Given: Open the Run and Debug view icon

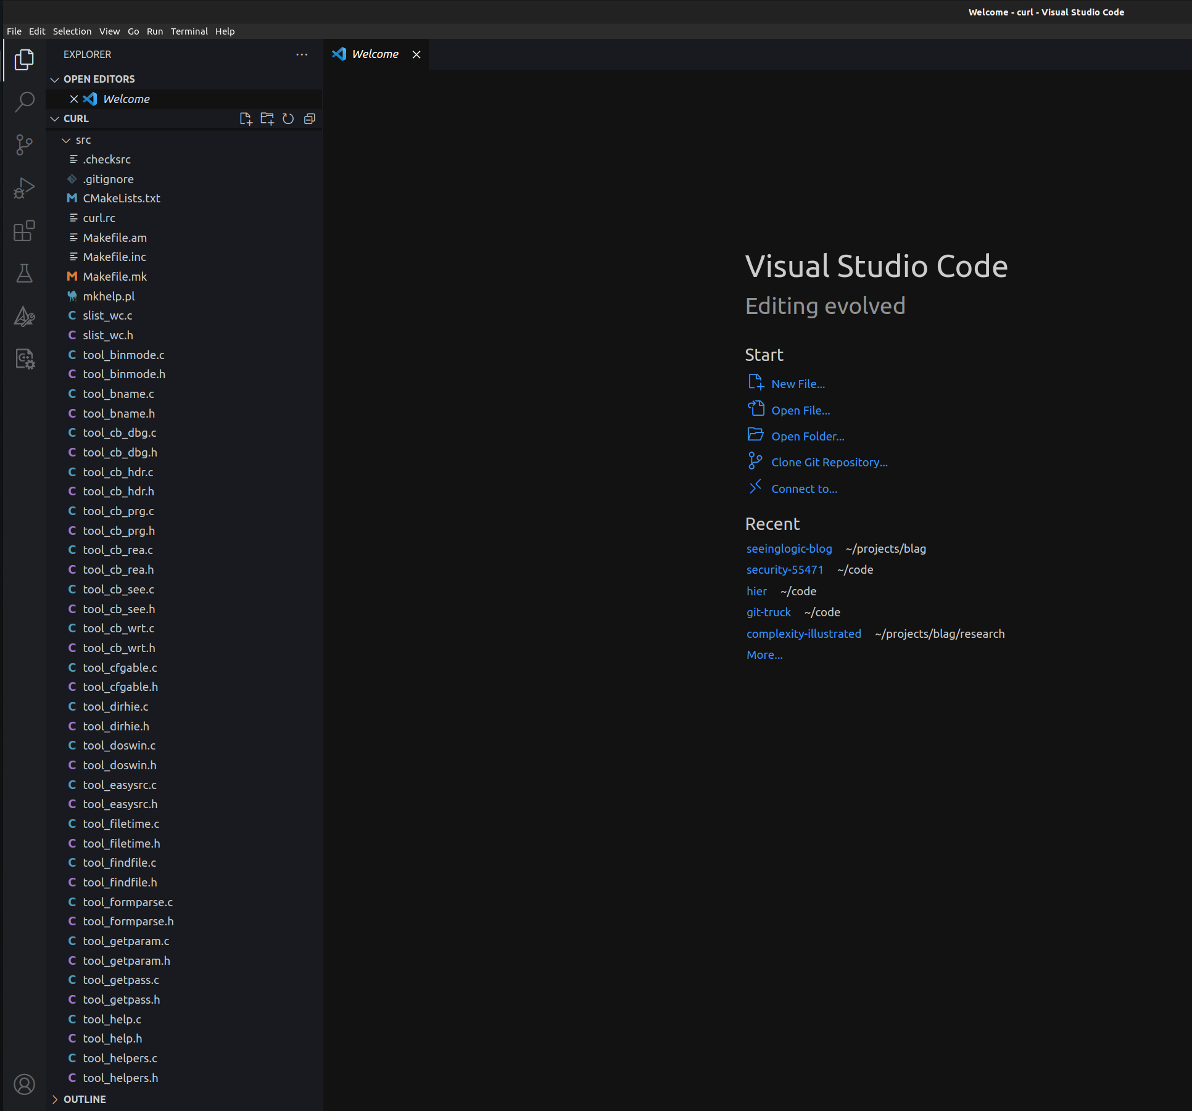Looking at the screenshot, I should pyautogui.click(x=24, y=188).
